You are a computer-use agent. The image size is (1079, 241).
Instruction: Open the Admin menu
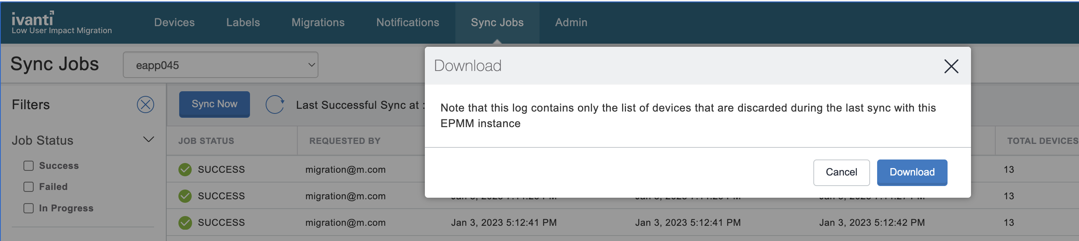[x=571, y=22]
